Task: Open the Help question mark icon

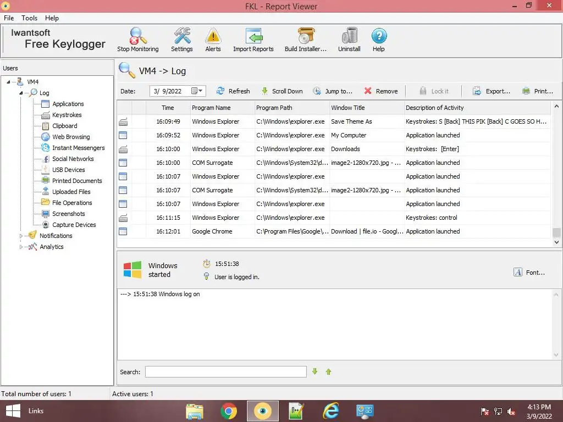Action: click(379, 40)
